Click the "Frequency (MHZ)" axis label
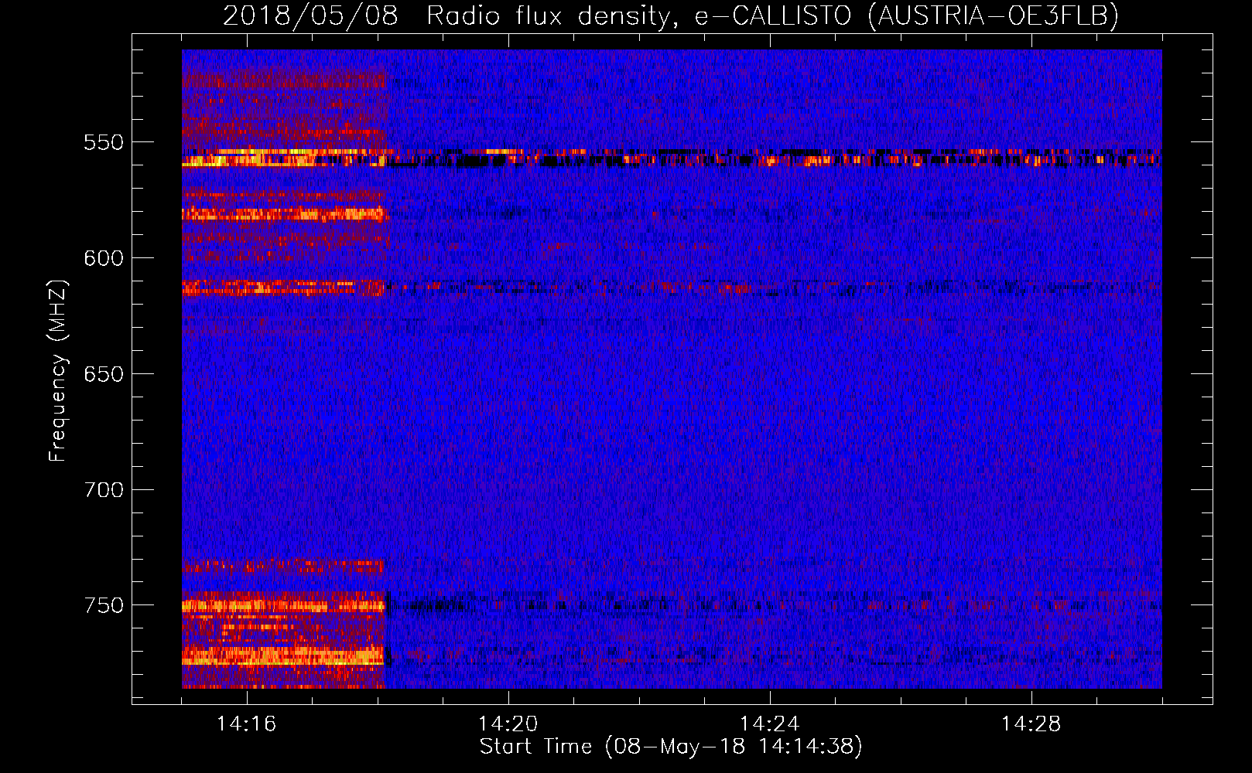Viewport: 1252px width, 773px height. point(58,371)
